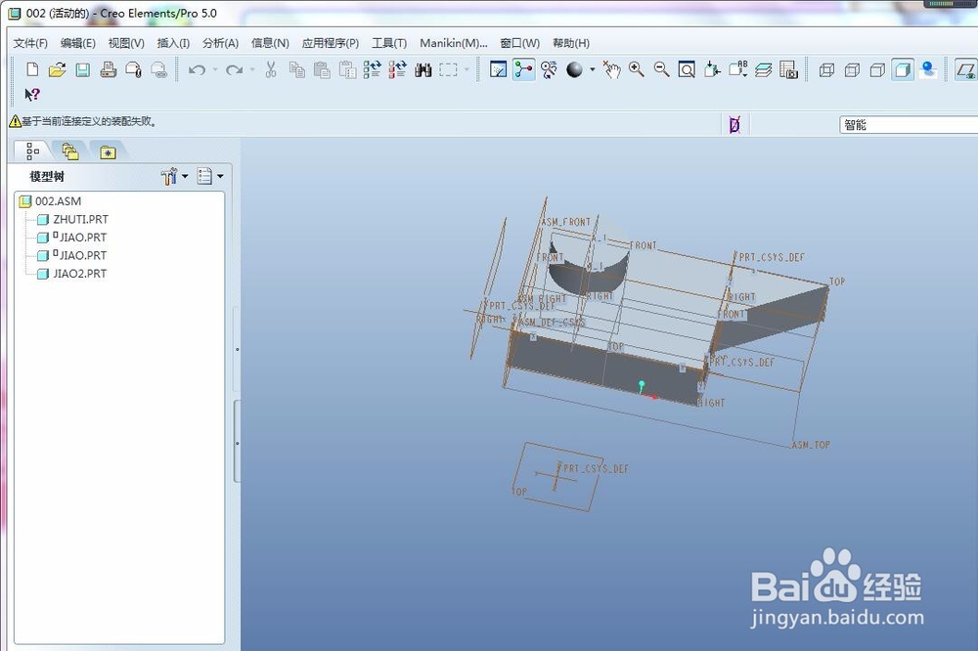
Task: Activate the dashed box selection tool
Action: tap(448, 69)
